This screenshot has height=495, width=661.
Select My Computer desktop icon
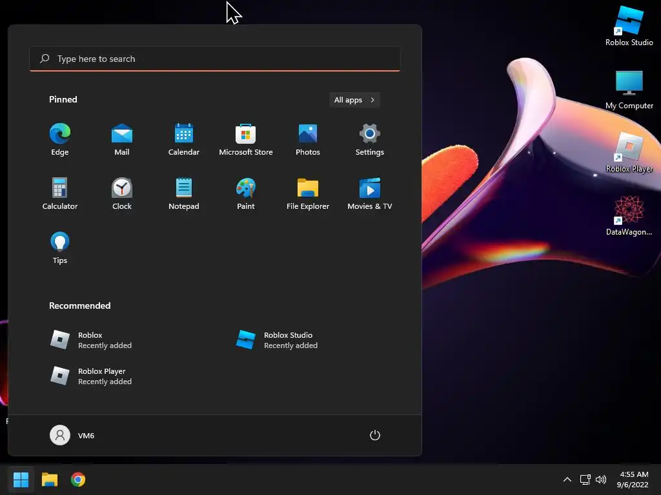point(629,89)
